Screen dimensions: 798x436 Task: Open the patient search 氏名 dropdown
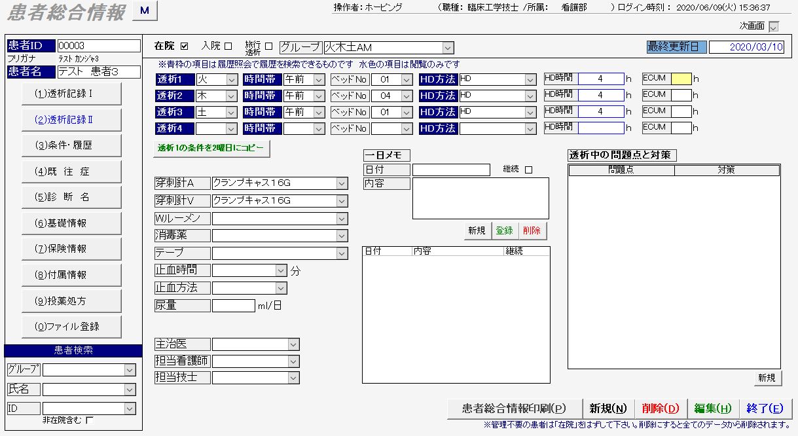[129, 390]
